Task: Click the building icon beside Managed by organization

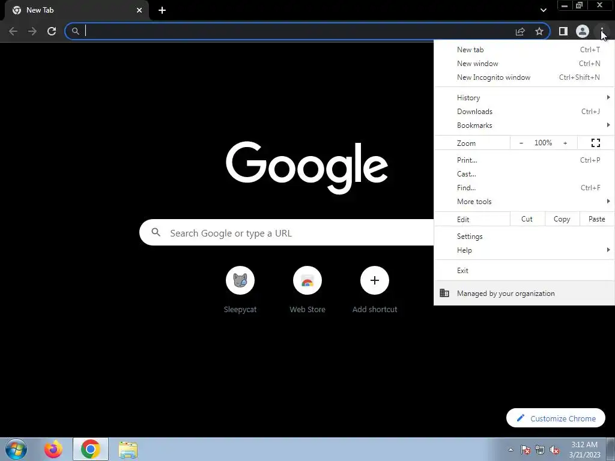Action: 444,293
